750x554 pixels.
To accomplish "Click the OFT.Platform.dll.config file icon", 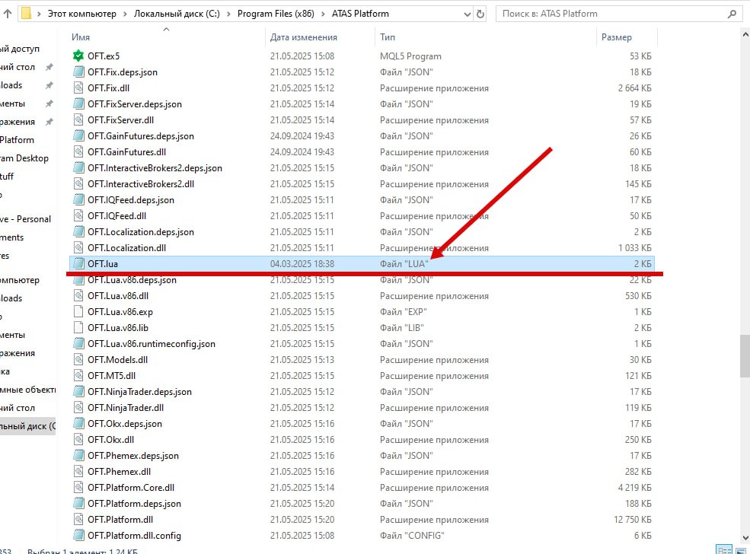I will click(78, 536).
